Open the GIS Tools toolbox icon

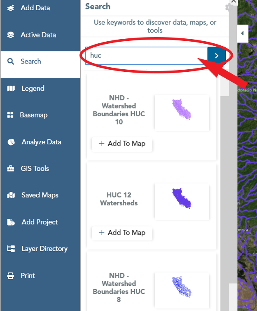click(x=11, y=169)
